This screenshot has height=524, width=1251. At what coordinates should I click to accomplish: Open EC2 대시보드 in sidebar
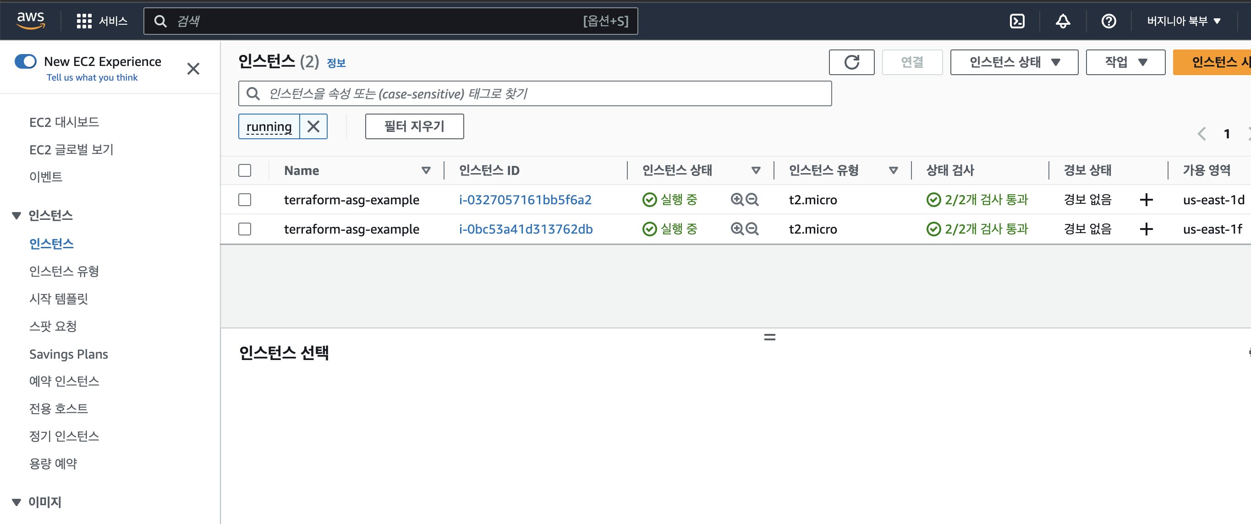(64, 122)
